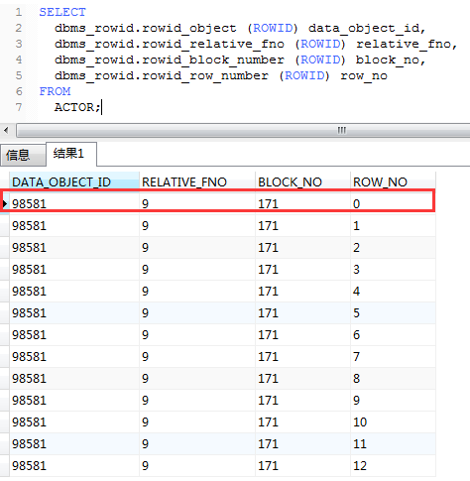Select ROW_NO cell with value 8
The image size is (470, 481).
(393, 379)
